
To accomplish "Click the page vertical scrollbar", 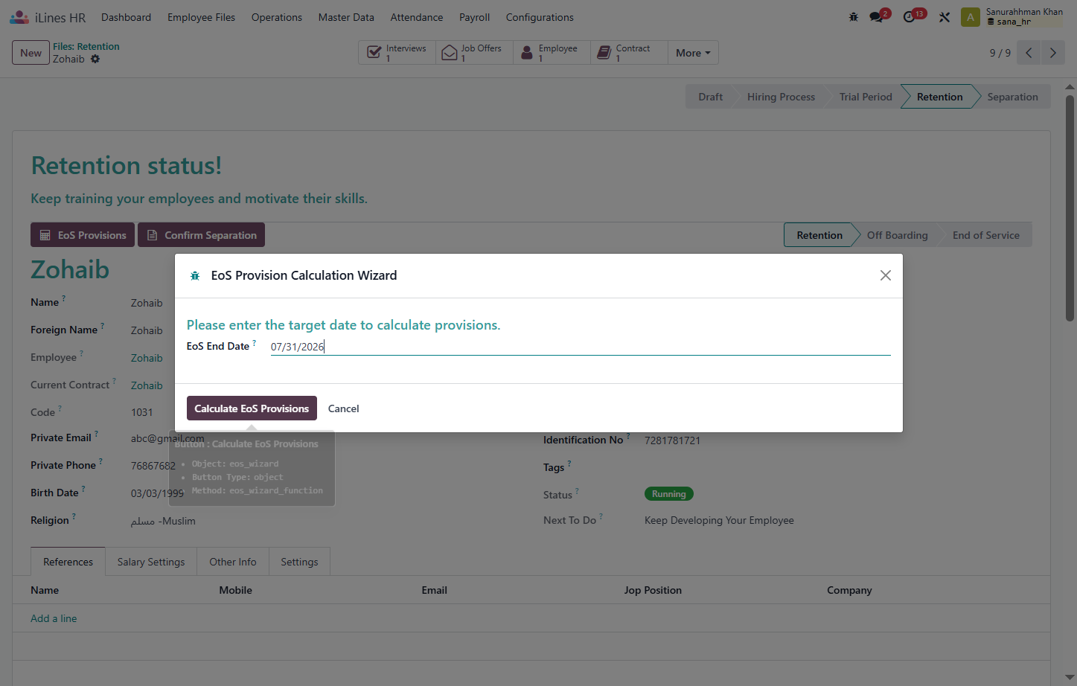I will tap(1070, 207).
